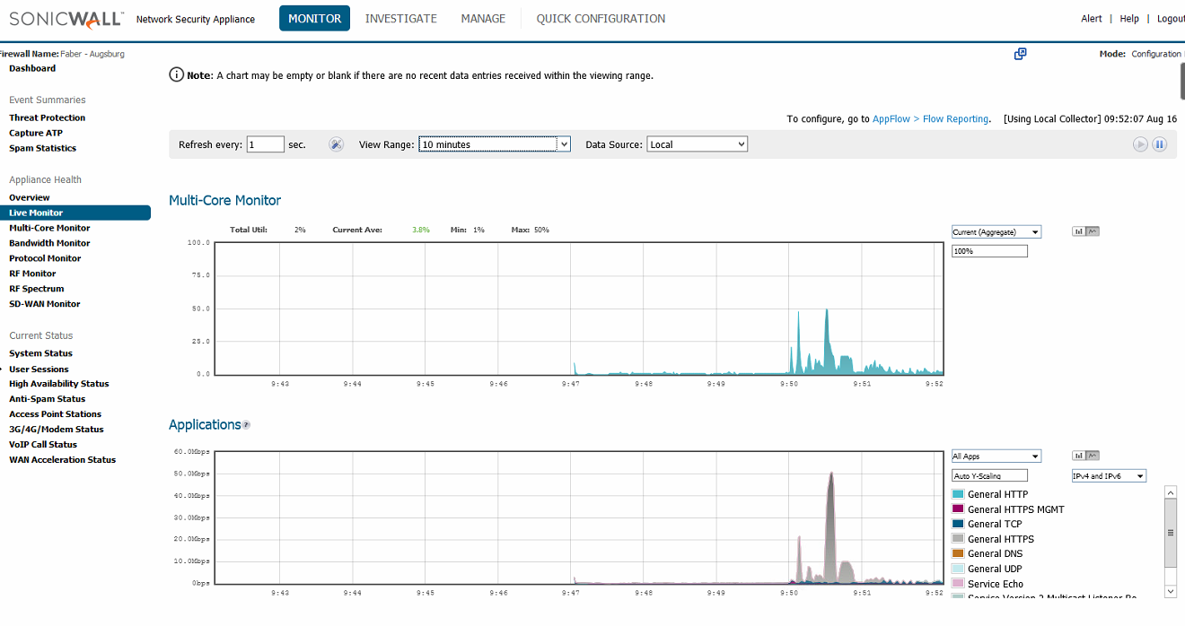The image size is (1185, 626).
Task: Open Bandwidth Monitor in the sidebar
Action: [49, 243]
